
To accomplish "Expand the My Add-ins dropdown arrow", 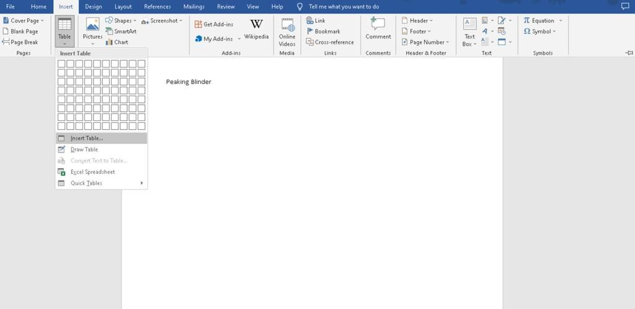I will click(x=239, y=39).
